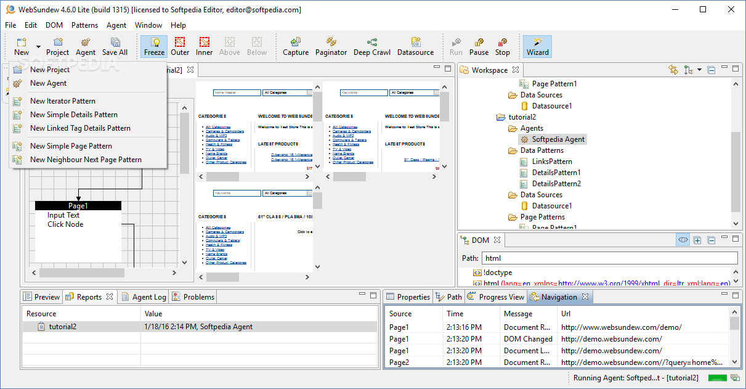The height and width of the screenshot is (389, 746).
Task: Switch to the Progress View tab
Action: tap(496, 297)
